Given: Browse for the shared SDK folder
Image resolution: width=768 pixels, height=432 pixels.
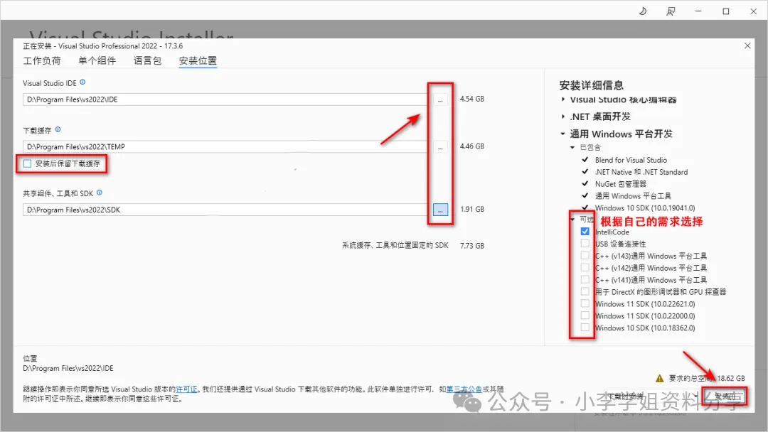Looking at the screenshot, I should (440, 210).
